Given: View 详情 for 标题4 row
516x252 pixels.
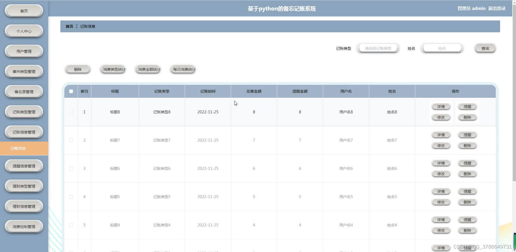Looking at the screenshot, I should (x=441, y=220).
